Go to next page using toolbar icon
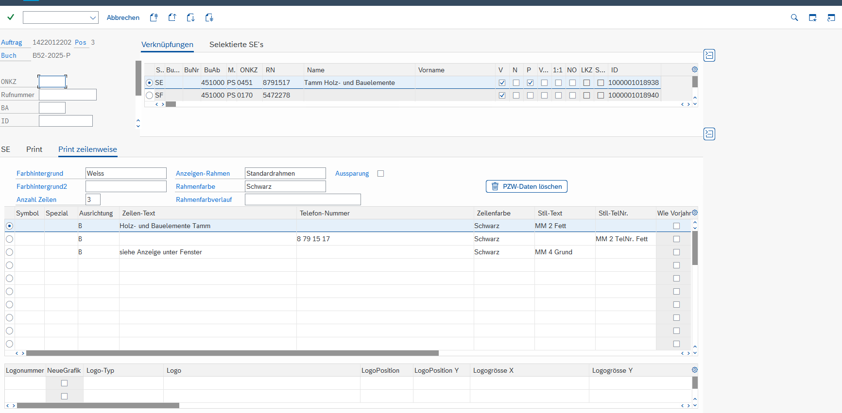Screen dimensions: 842x413 [x=190, y=17]
